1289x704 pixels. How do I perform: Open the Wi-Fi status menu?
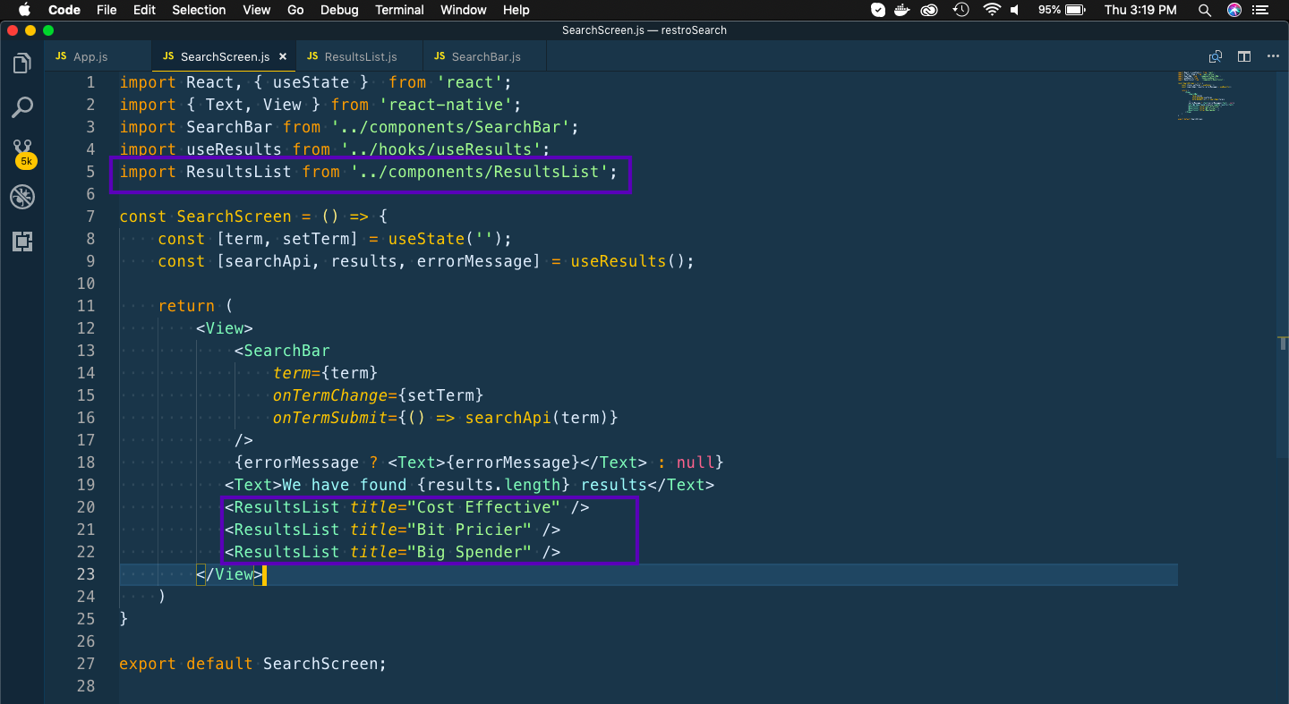[991, 10]
